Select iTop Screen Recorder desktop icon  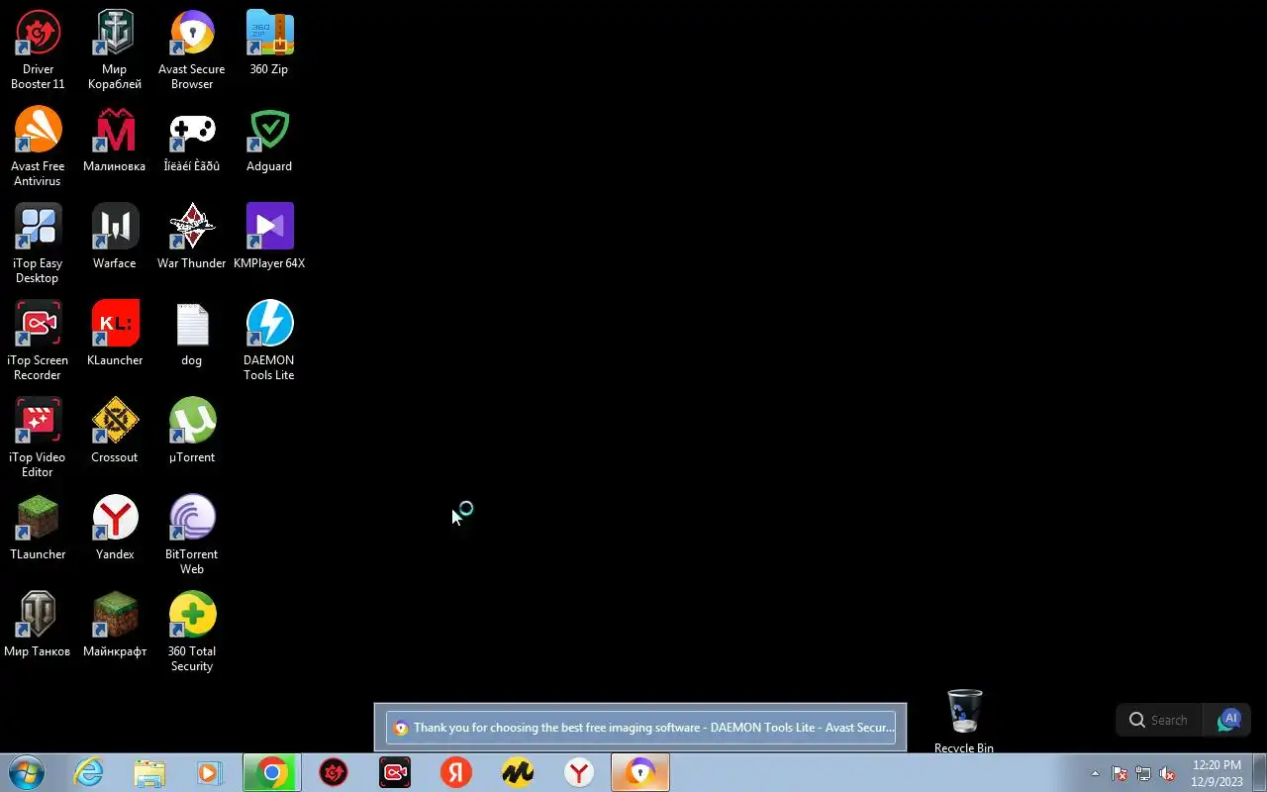click(38, 341)
